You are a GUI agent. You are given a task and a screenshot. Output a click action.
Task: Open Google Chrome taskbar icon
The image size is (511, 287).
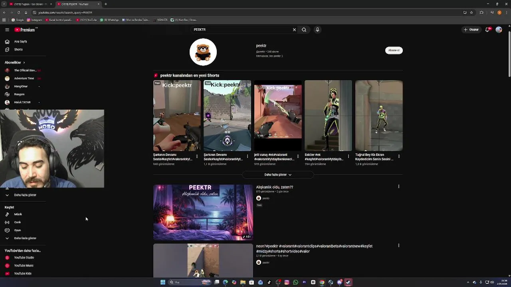(x=322, y=282)
